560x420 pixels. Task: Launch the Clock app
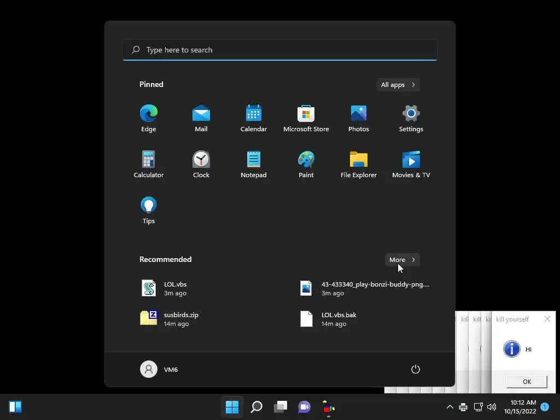tap(201, 164)
